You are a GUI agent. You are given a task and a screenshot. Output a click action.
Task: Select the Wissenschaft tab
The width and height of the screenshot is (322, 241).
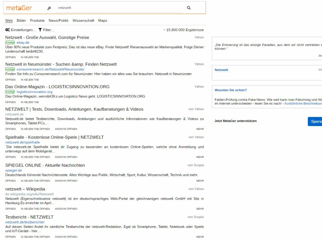coord(83,21)
